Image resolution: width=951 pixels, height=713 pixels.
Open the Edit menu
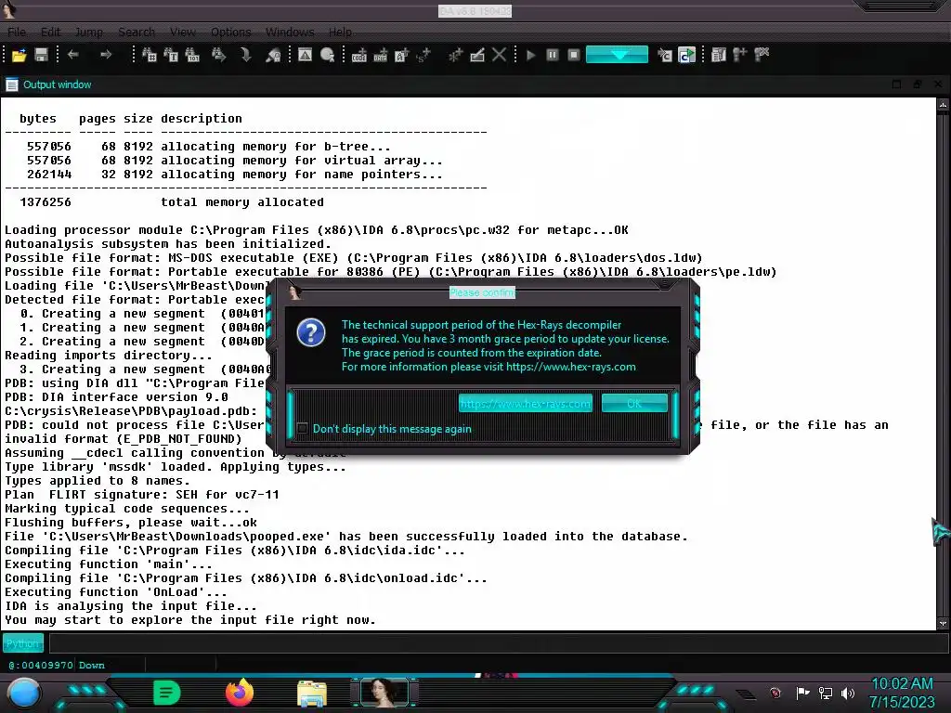pos(50,32)
